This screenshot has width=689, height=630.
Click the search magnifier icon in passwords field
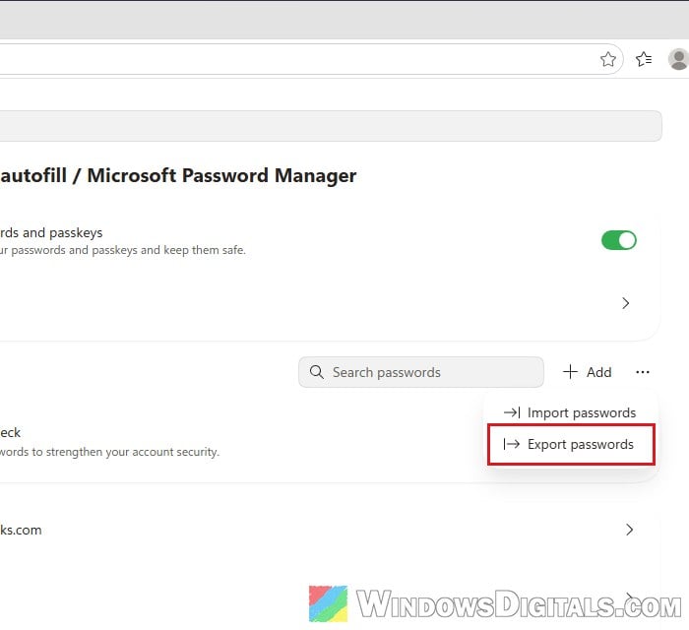[316, 372]
